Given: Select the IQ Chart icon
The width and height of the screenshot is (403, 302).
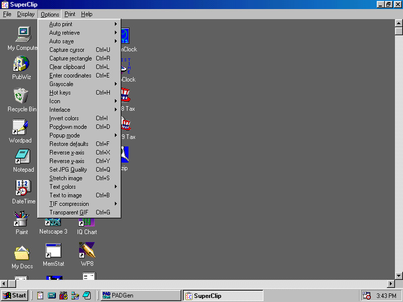Looking at the screenshot, I should pyautogui.click(x=87, y=222).
